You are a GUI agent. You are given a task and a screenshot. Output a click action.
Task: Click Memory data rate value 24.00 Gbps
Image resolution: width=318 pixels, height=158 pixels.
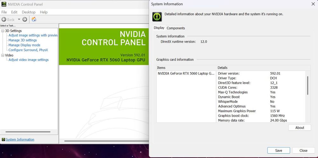tap(279, 120)
